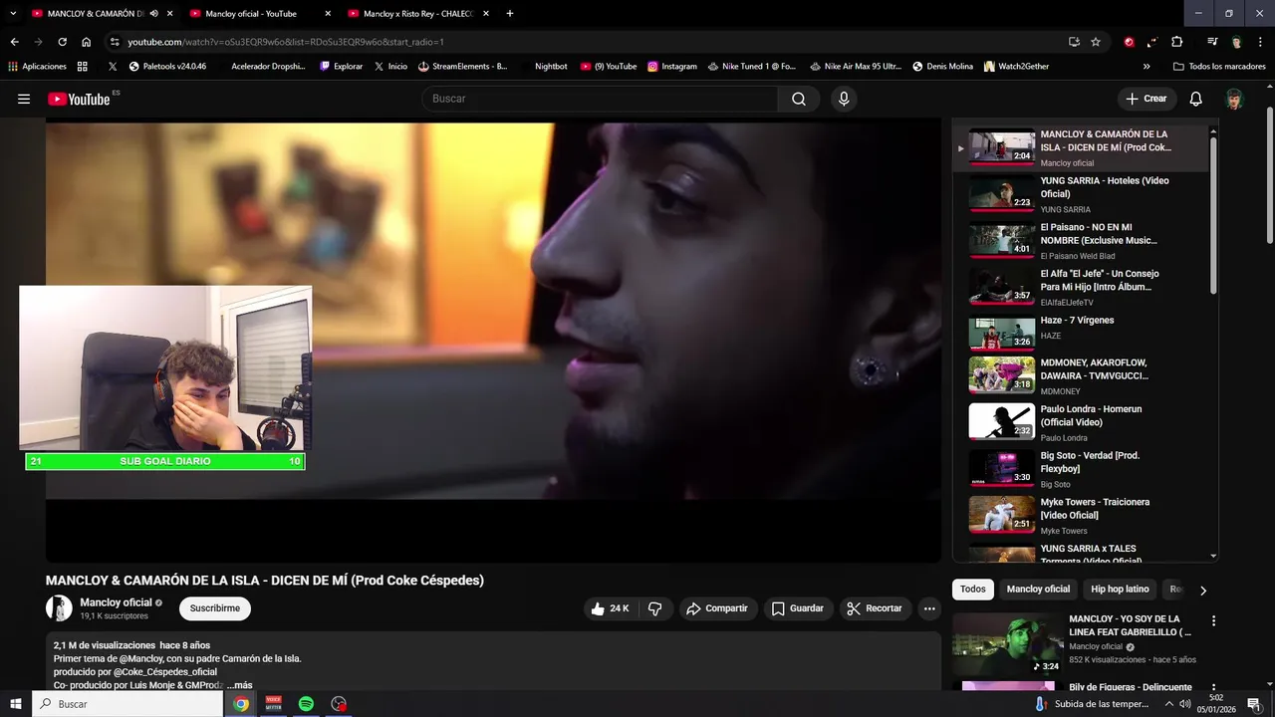1275x717 pixels.
Task: Switch to the Mancloy x Risto Rey tab
Action: pyautogui.click(x=416, y=14)
